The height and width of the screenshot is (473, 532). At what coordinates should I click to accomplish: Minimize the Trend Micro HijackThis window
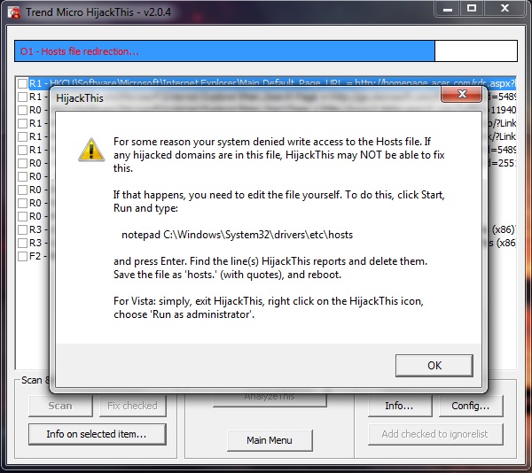[x=447, y=9]
